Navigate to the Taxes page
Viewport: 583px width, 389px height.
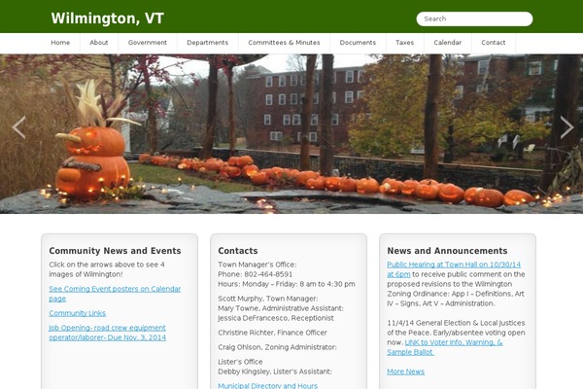(404, 43)
